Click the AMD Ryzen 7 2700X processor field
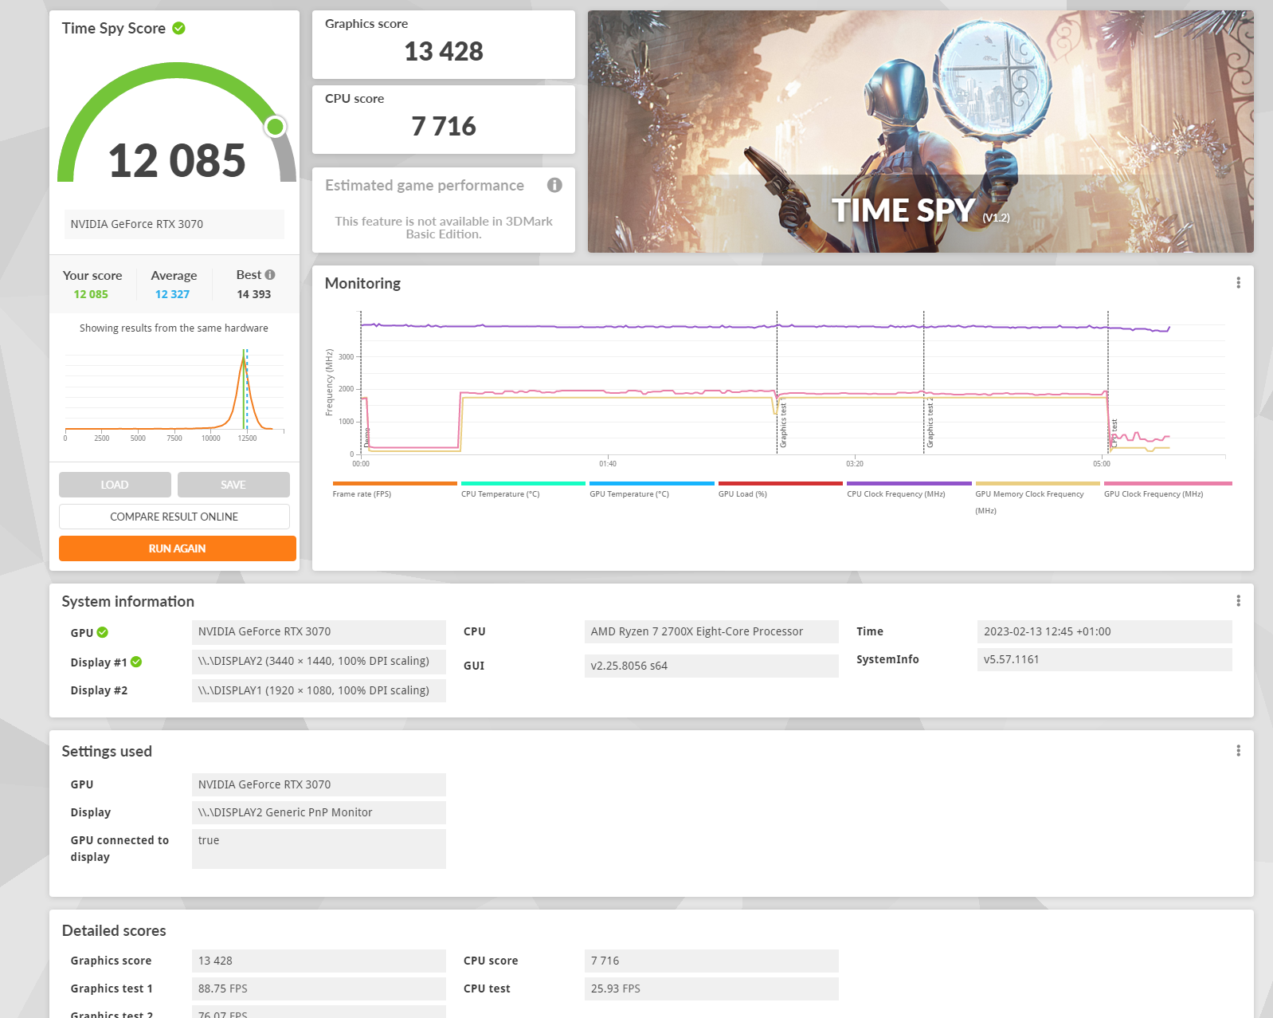The width and height of the screenshot is (1273, 1018). point(711,631)
